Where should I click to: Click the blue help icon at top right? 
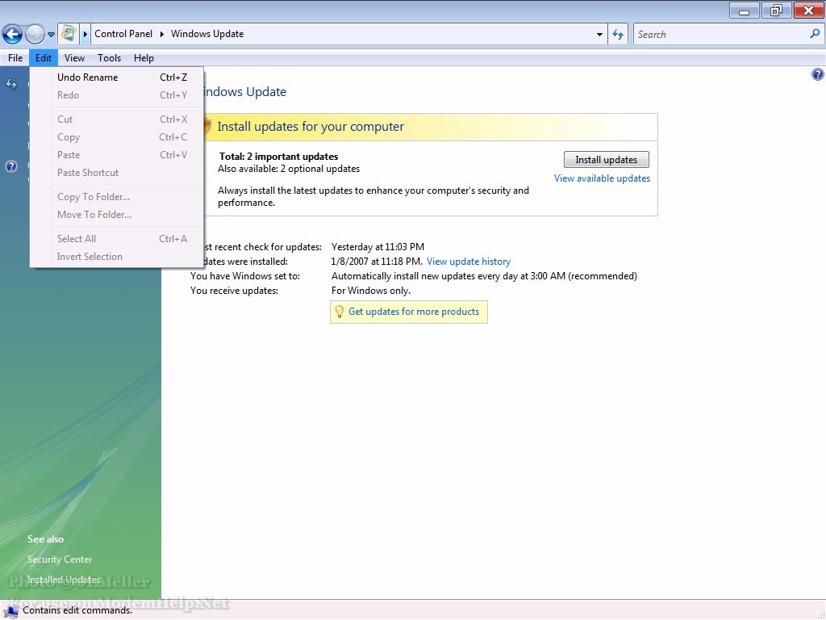click(x=817, y=74)
